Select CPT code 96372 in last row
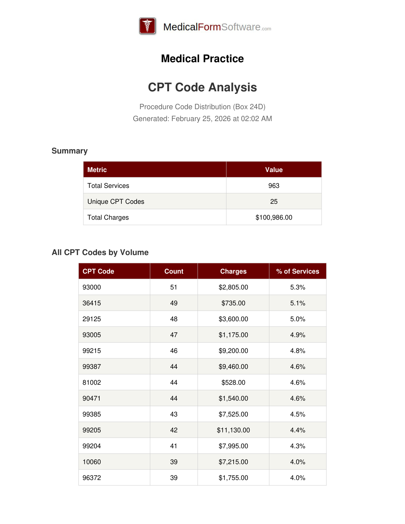The width and height of the screenshot is (405, 524). pyautogui.click(x=92, y=478)
